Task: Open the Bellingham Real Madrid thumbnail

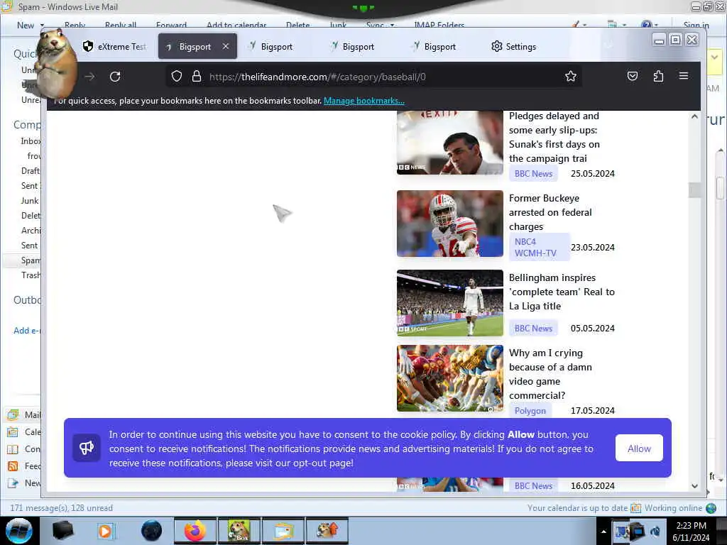Action: tap(449, 303)
